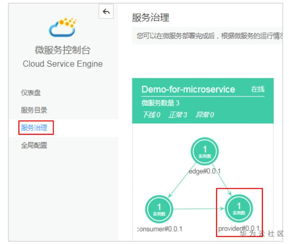
Task: Click the 正常 3 count
Action: tap(178, 115)
